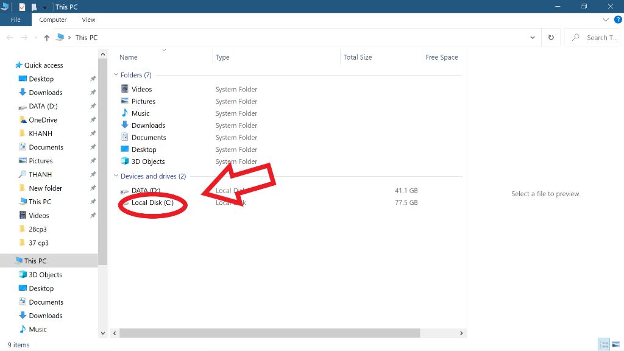Select the Desktop folder icon in list

pos(124,149)
